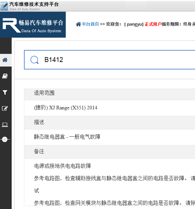Open the home icon in the sidebar
The image size is (195, 209).
5,60
